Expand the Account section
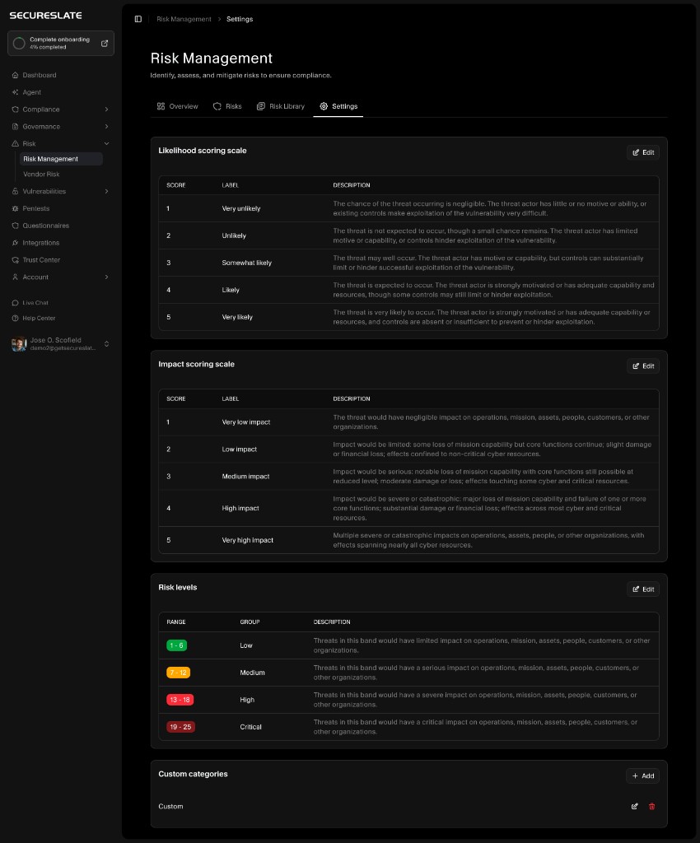This screenshot has width=700, height=843. [x=106, y=276]
